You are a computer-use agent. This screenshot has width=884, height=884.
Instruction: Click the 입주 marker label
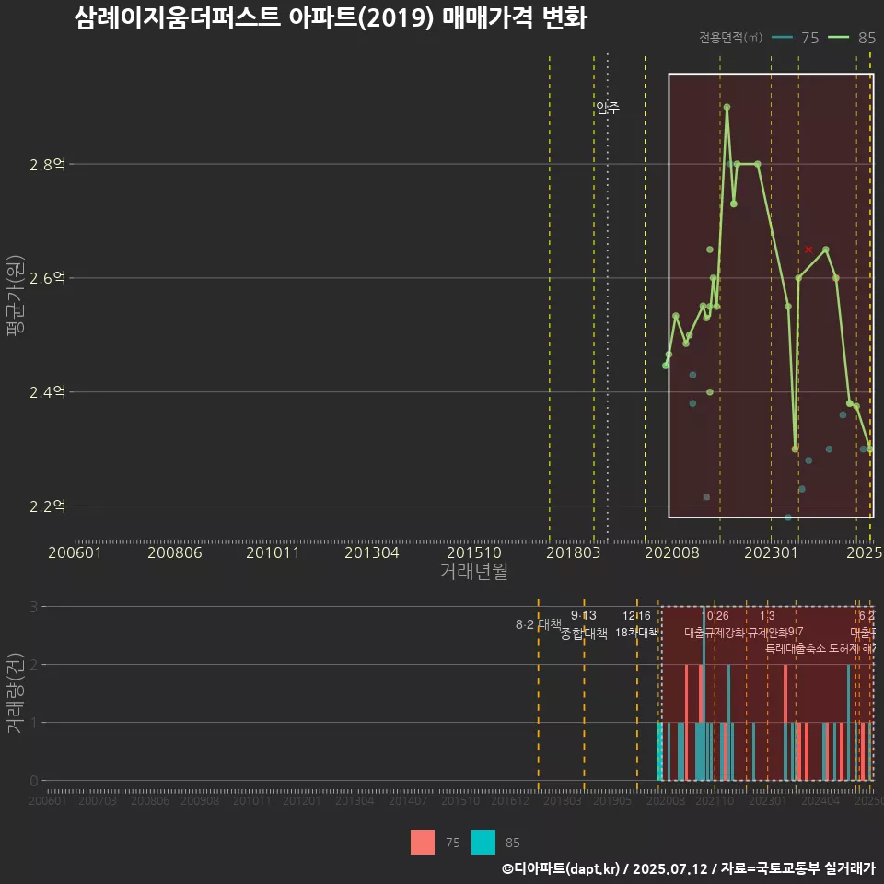608,108
